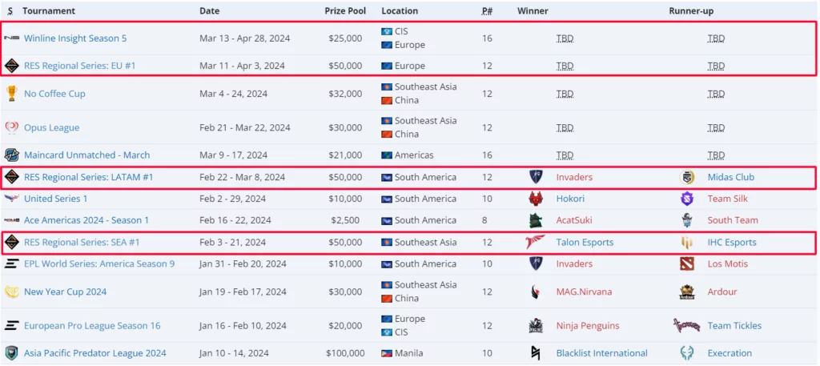Click the Talon Esports team logo
This screenshot has height=366, width=820.
point(536,242)
